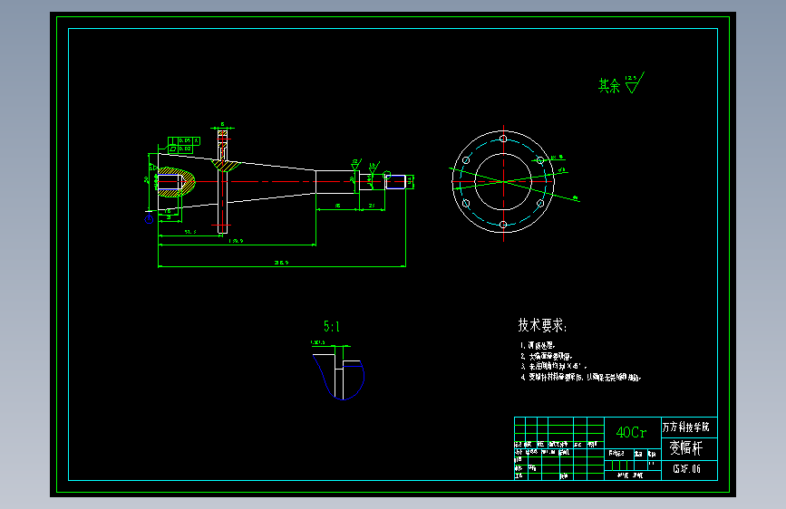
Task: Select the bottom bolt hole on the flange view
Action: (x=503, y=225)
